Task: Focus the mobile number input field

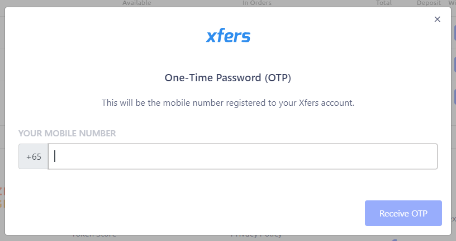Action: pos(243,156)
